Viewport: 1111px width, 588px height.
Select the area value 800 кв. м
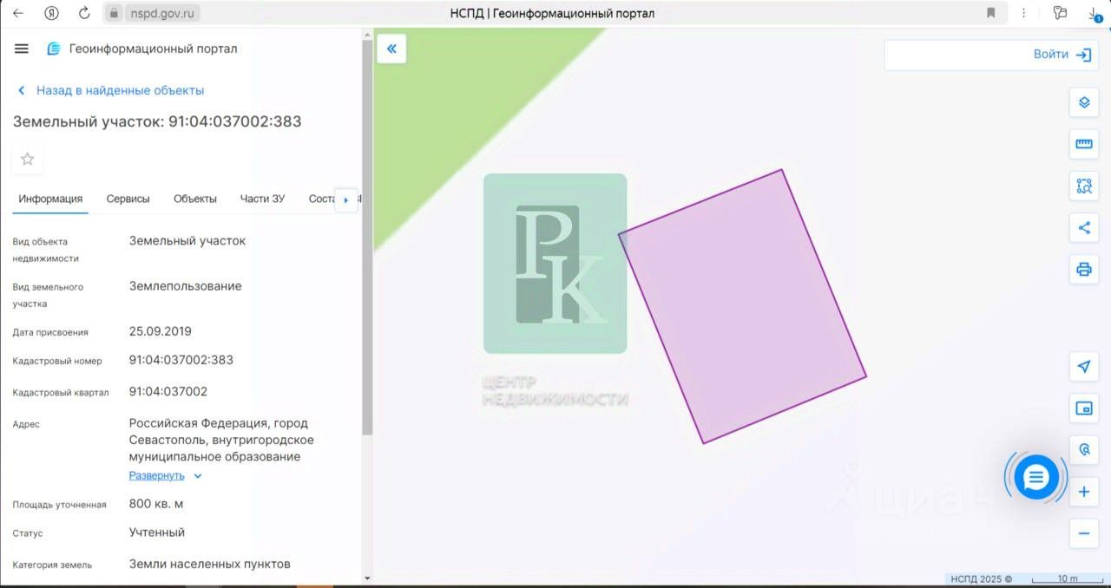click(156, 504)
